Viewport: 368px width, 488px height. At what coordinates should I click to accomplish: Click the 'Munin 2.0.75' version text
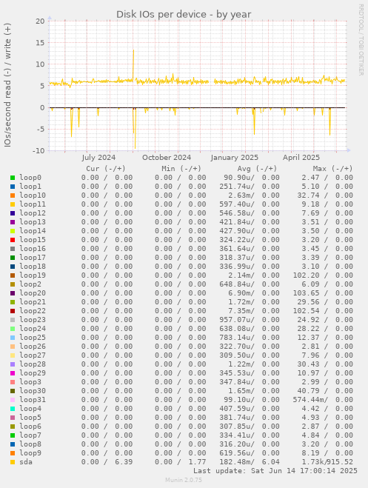click(x=184, y=480)
